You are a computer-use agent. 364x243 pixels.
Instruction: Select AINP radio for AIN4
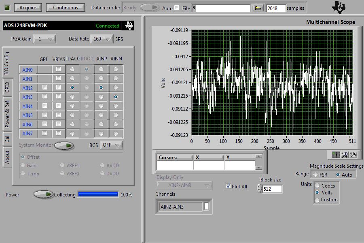tap(101, 106)
